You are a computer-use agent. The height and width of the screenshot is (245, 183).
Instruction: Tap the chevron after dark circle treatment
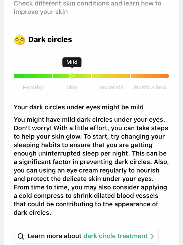coord(152,236)
